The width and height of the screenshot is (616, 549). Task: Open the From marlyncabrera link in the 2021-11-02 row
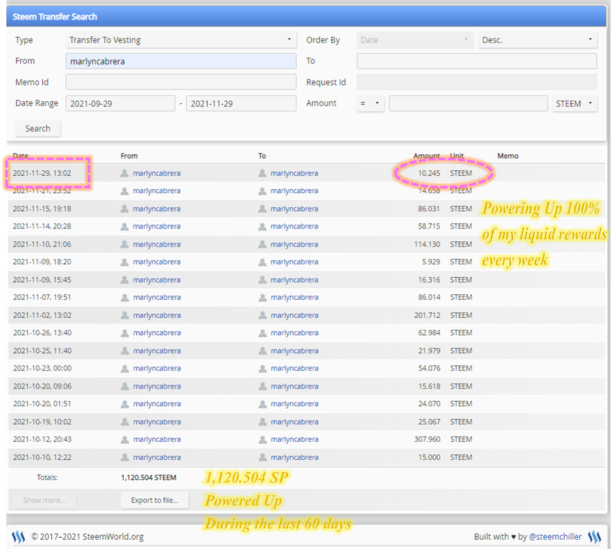[157, 315]
